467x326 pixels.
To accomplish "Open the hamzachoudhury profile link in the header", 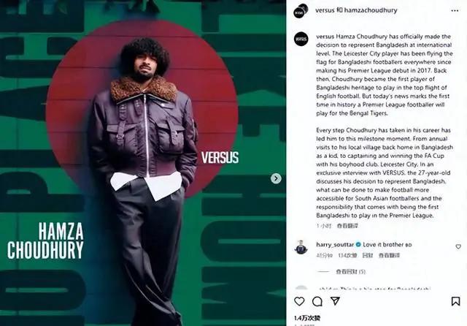I will click(x=371, y=10).
